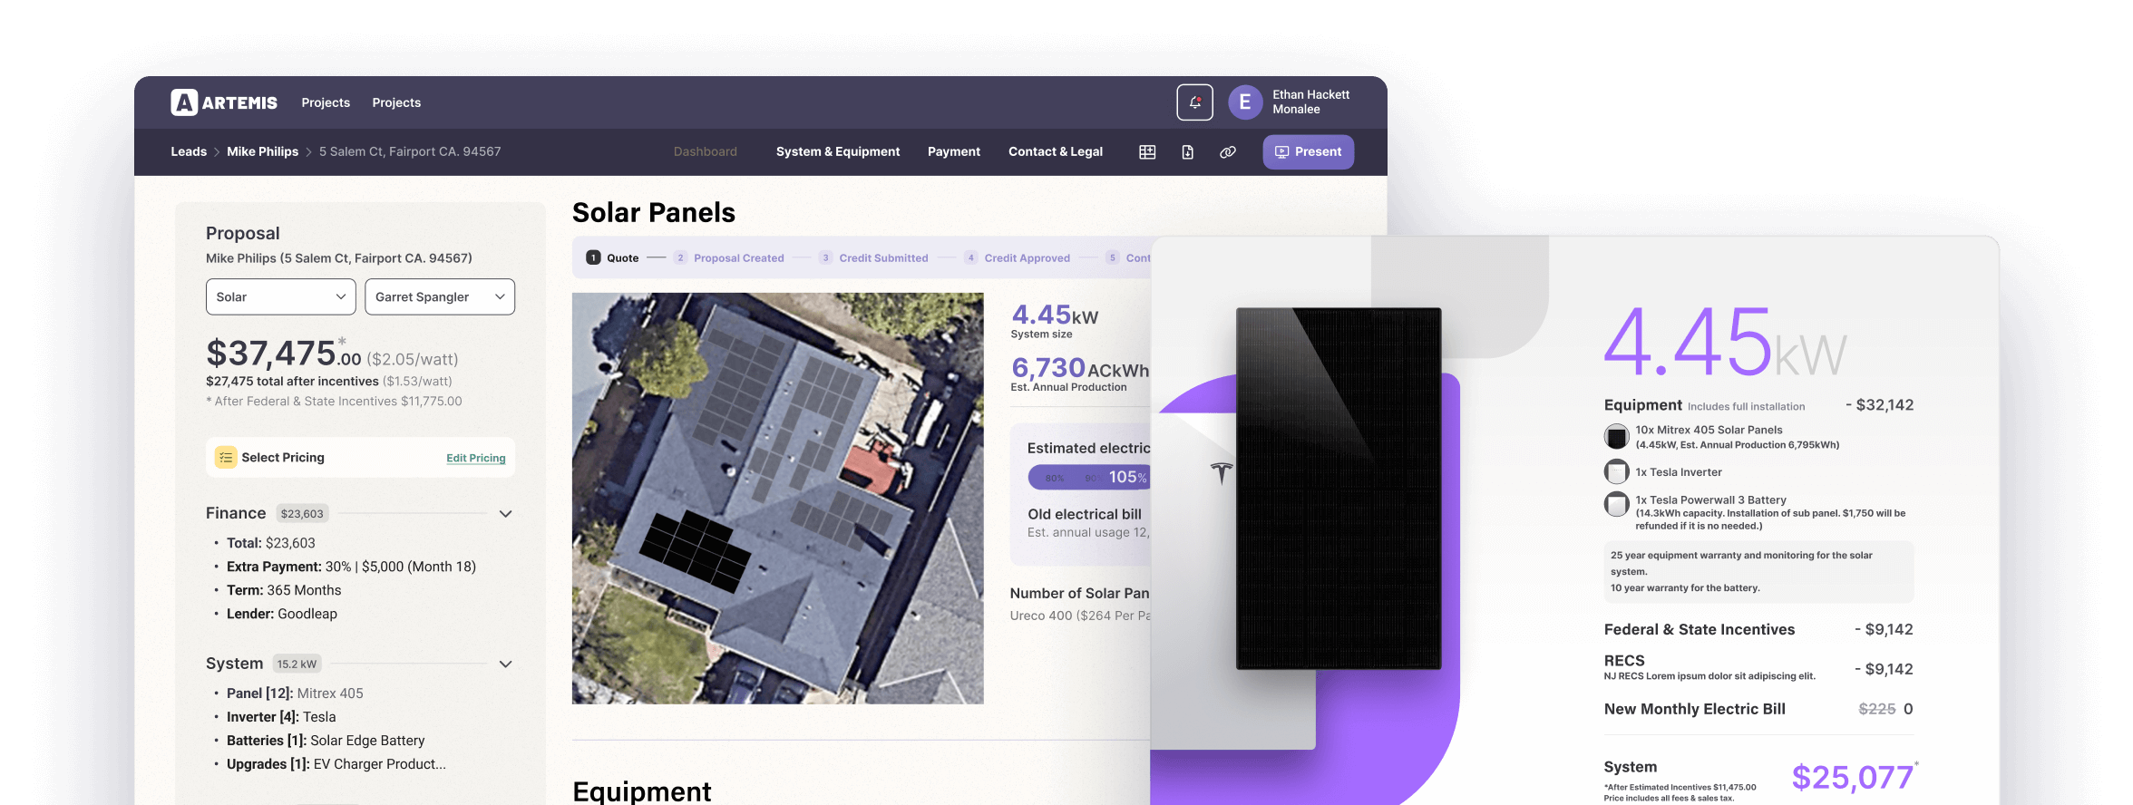The image size is (2133, 805).
Task: Click the 15.2 kW System badge
Action: point(297,664)
